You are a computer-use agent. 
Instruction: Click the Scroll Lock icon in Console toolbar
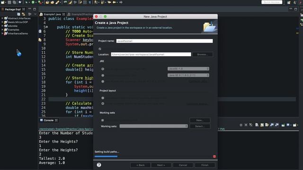pyautogui.click(x=262, y=125)
